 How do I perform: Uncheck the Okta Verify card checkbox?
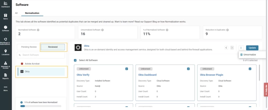click(126, 69)
